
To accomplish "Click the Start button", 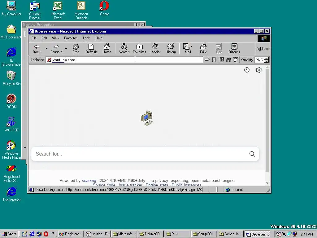I will coord(9,234).
